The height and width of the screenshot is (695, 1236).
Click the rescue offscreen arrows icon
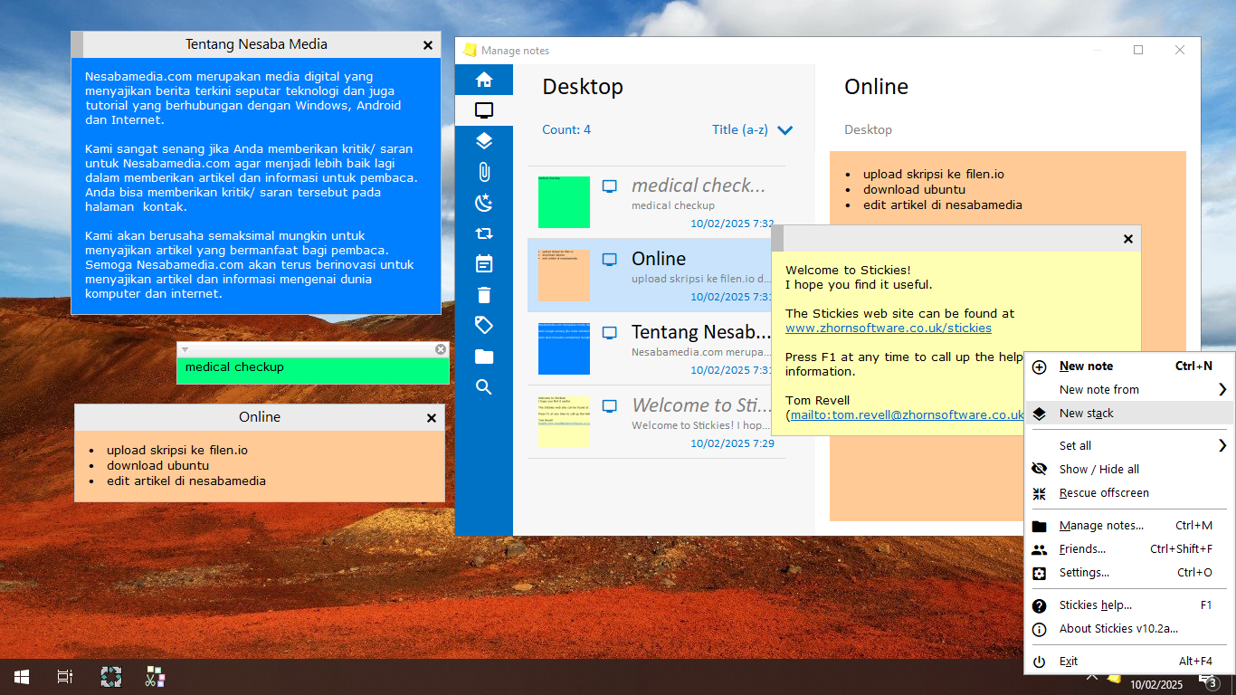click(1040, 493)
